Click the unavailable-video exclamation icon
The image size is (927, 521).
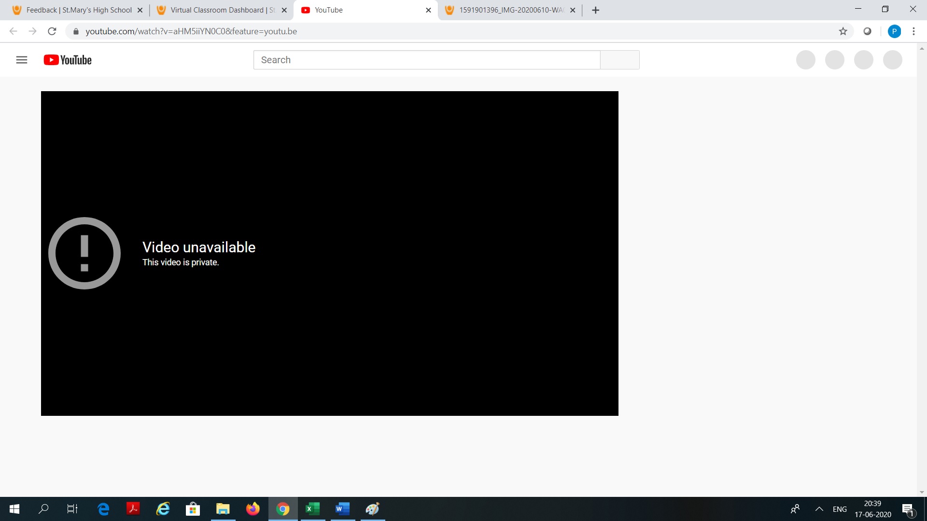[x=84, y=253]
